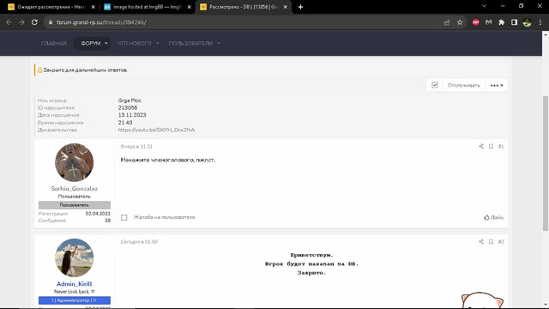Viewport: 549px width, 309px height.
Task: Reload the current page
Action: [34, 22]
